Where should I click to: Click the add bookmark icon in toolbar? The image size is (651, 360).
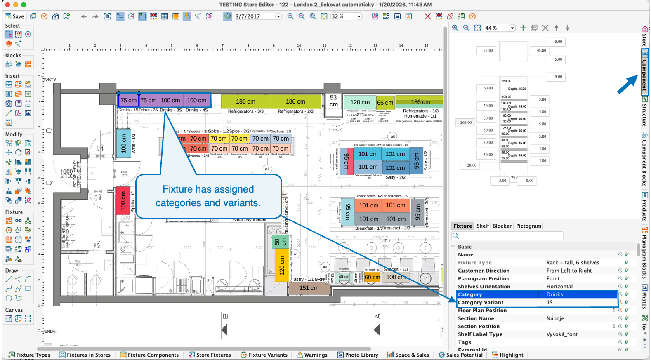point(66,16)
